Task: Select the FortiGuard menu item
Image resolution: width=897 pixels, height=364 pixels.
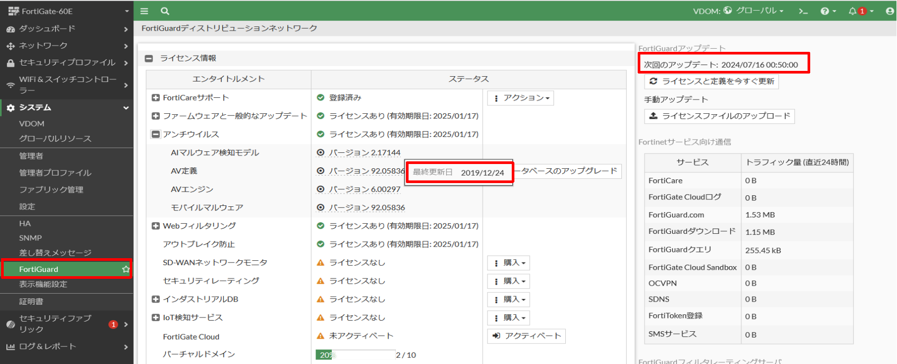Action: click(x=67, y=269)
